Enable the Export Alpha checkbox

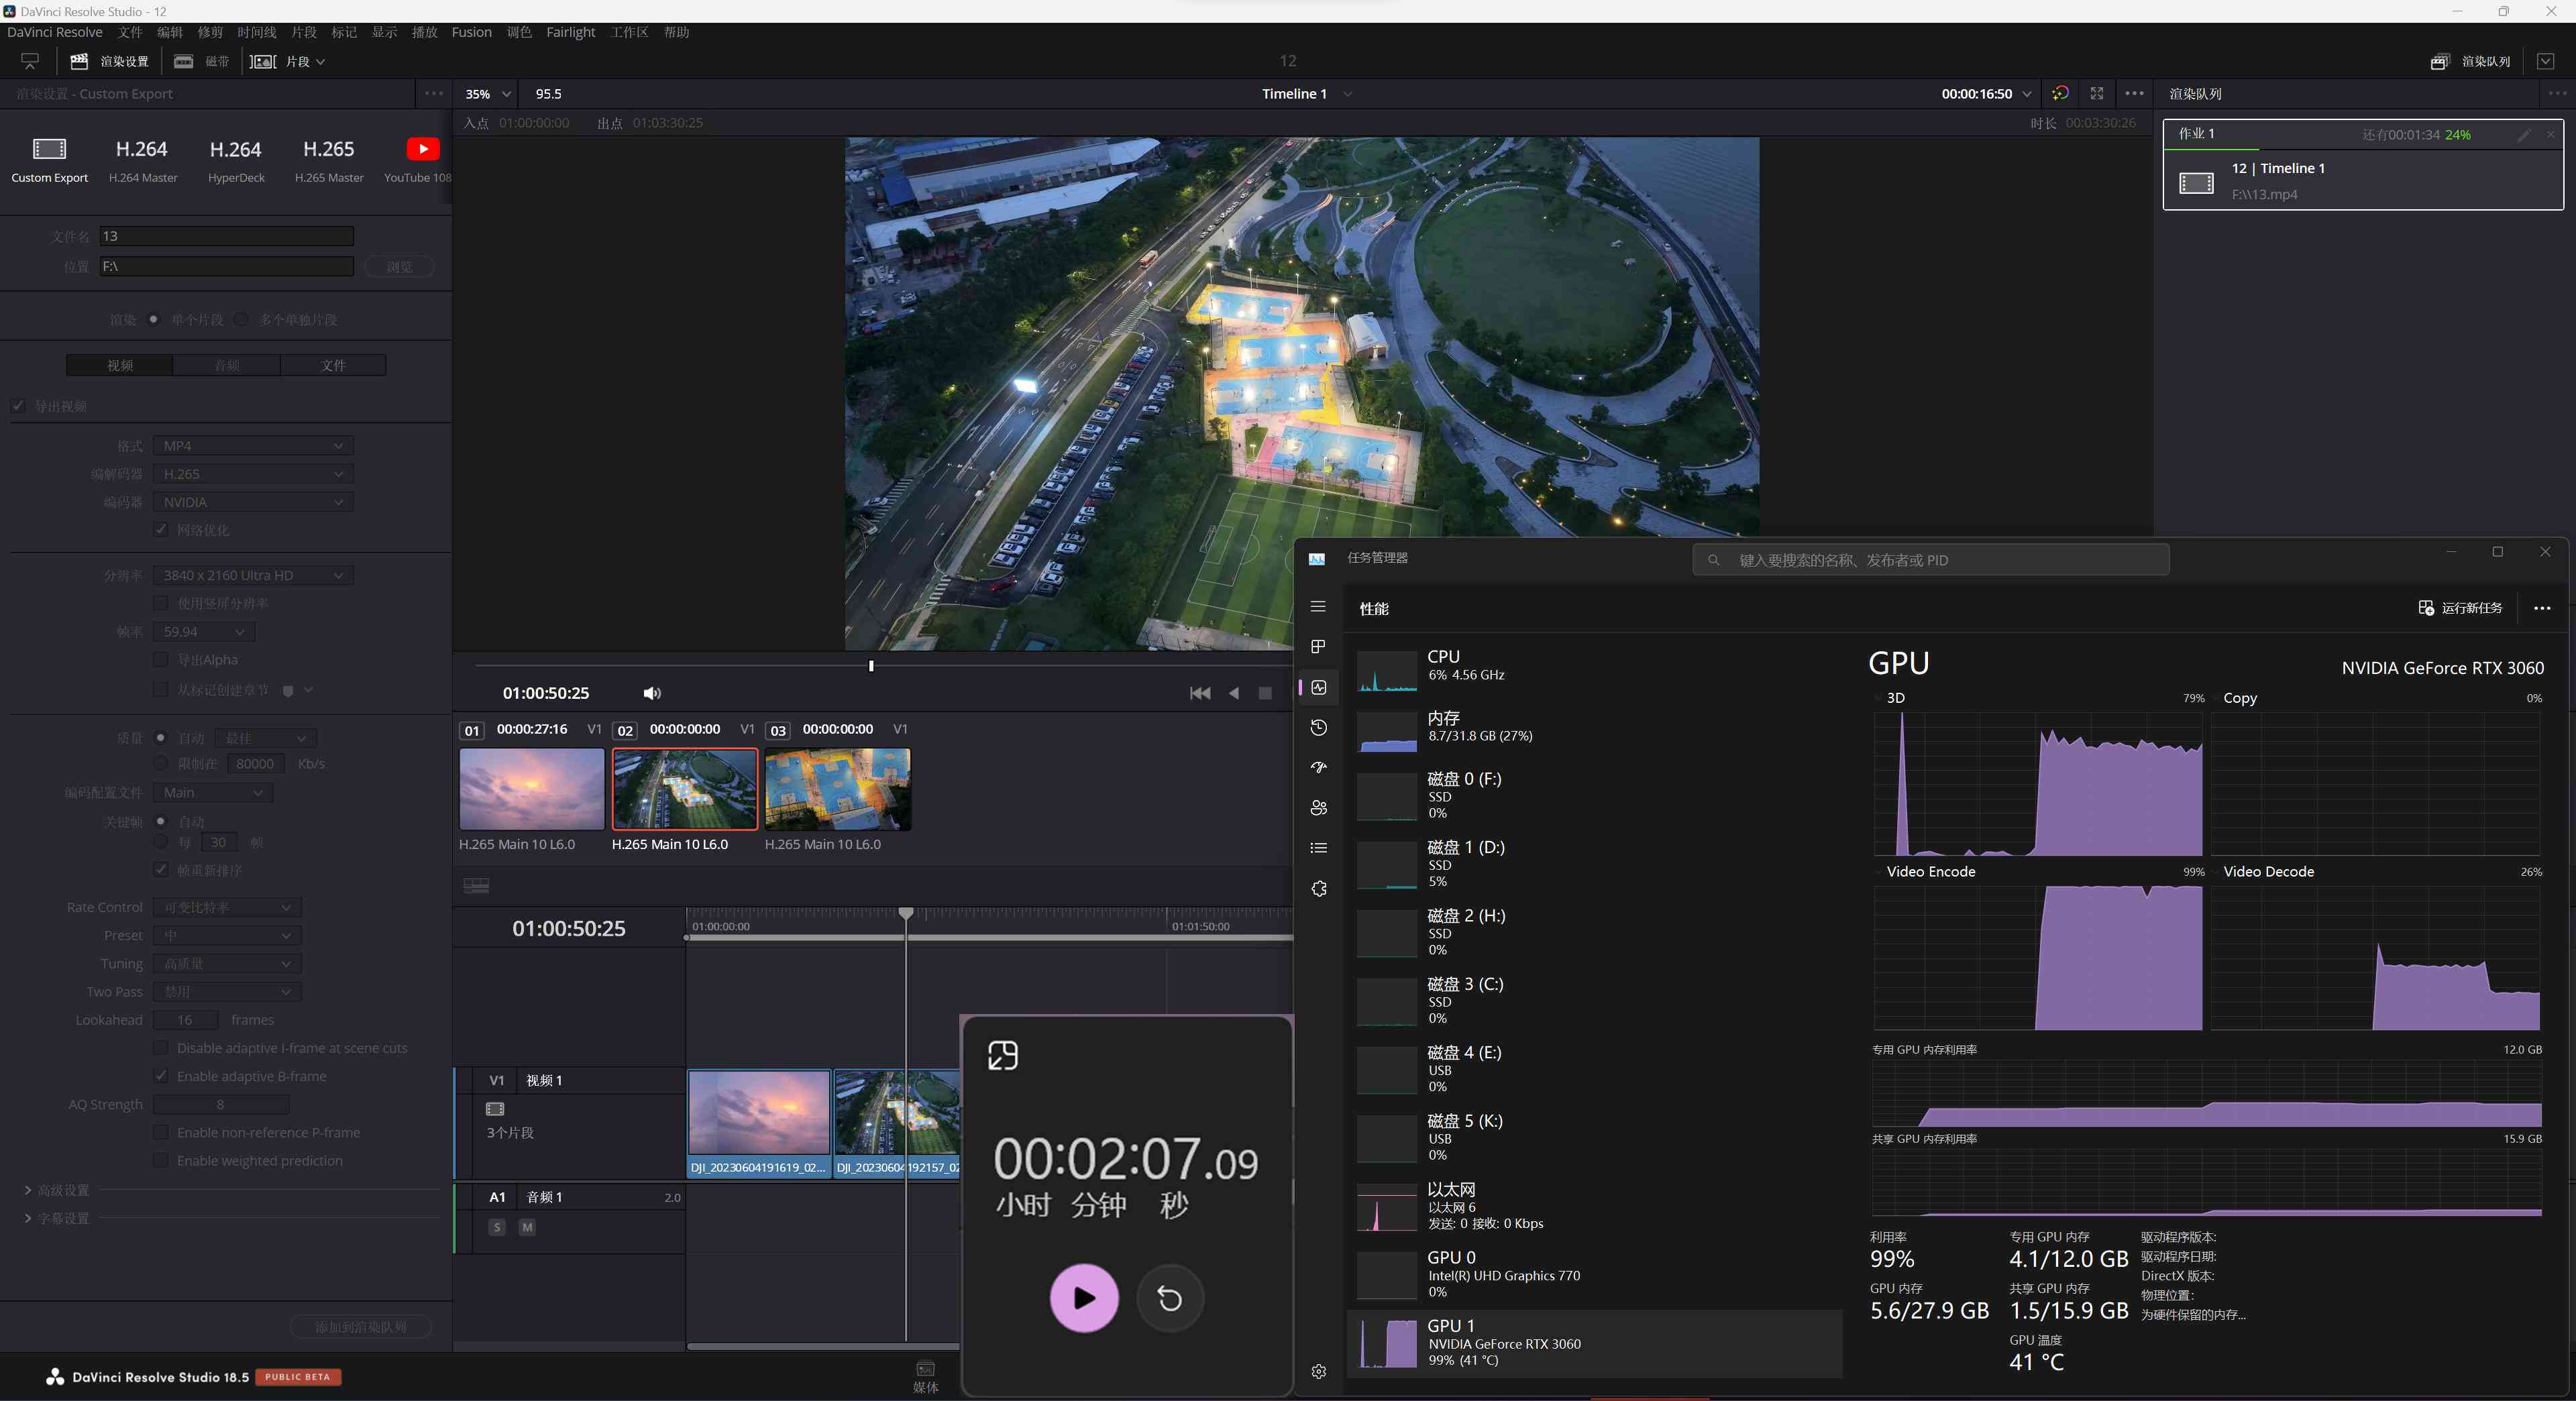coord(161,659)
